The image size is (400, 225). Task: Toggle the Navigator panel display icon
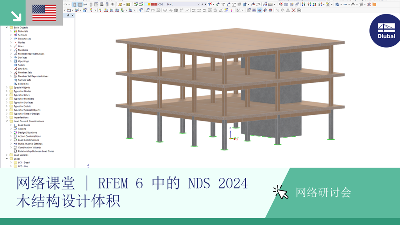pos(75,4)
